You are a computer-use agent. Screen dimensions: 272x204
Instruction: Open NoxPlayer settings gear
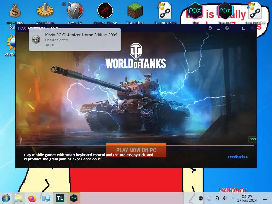[x=227, y=28]
